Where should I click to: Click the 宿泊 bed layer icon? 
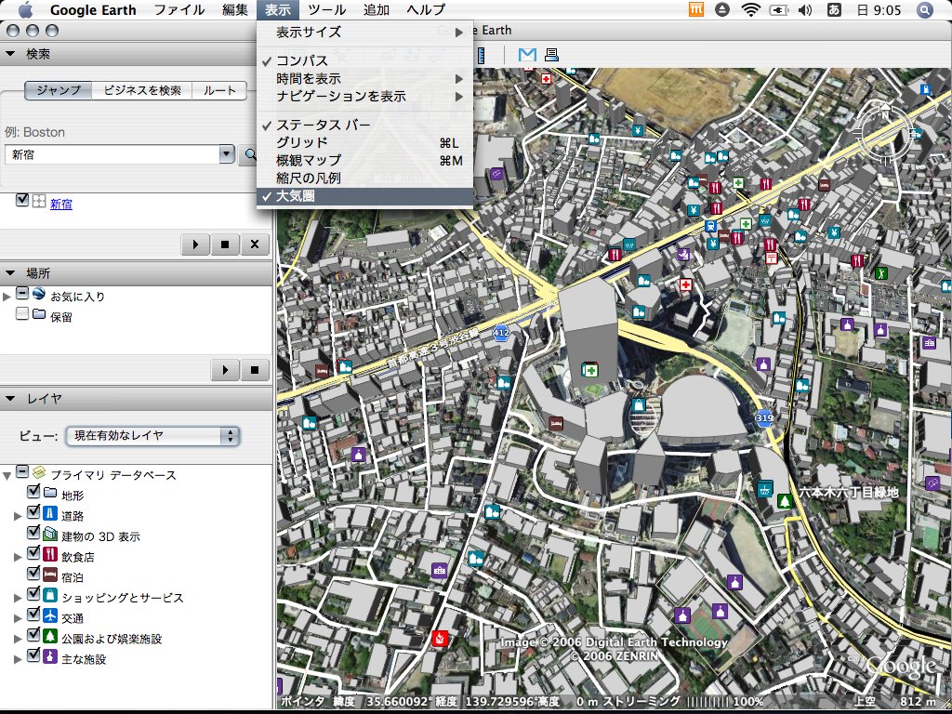coord(50,575)
